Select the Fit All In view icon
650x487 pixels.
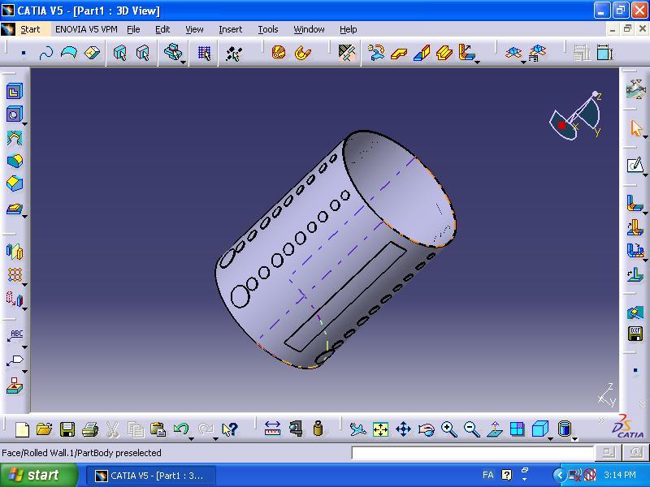[x=380, y=429]
